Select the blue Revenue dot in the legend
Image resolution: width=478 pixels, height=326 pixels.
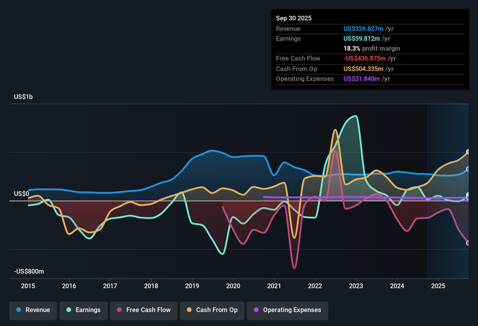pyautogui.click(x=19, y=310)
